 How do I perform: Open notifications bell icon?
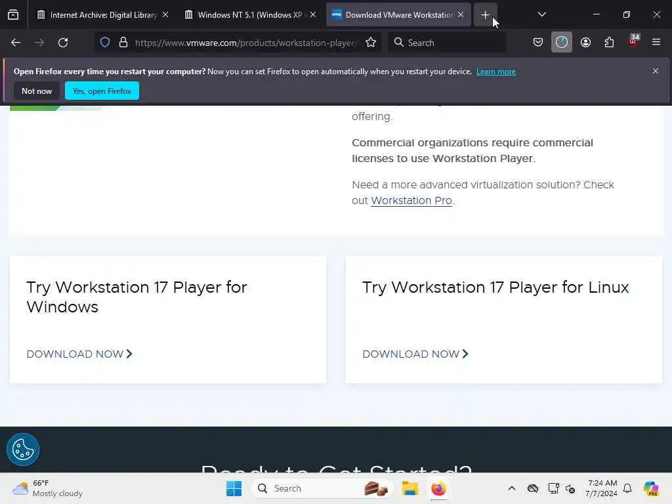[627, 488]
